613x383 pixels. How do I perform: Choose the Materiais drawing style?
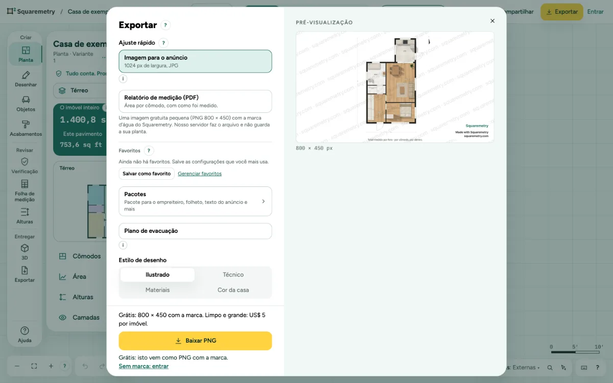pyautogui.click(x=157, y=290)
